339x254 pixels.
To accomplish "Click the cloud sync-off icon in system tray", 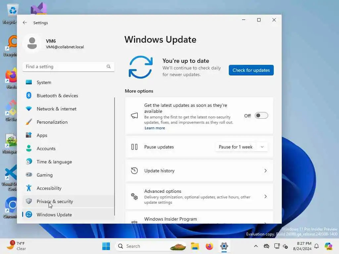I will pos(266,246).
